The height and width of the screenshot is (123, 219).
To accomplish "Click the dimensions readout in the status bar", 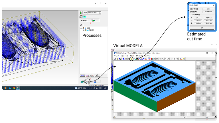I will [96, 85].
